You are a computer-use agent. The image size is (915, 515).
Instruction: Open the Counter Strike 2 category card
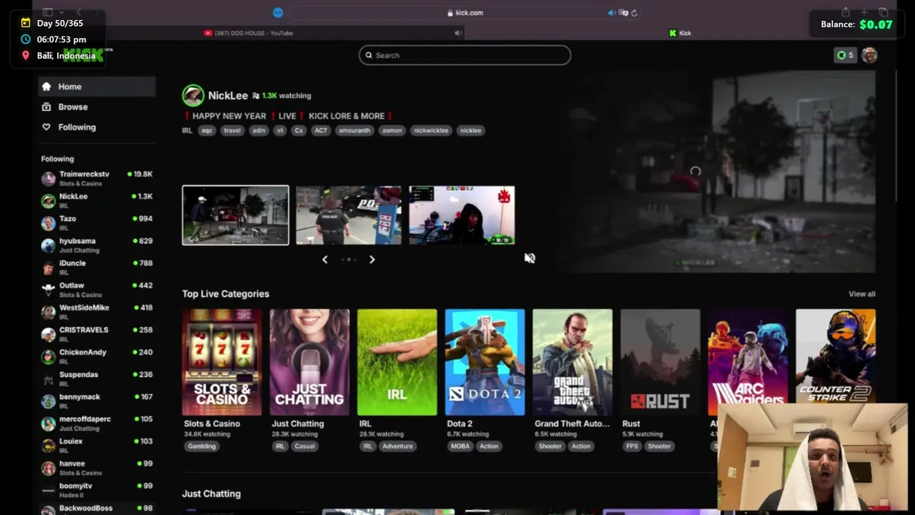pos(836,356)
